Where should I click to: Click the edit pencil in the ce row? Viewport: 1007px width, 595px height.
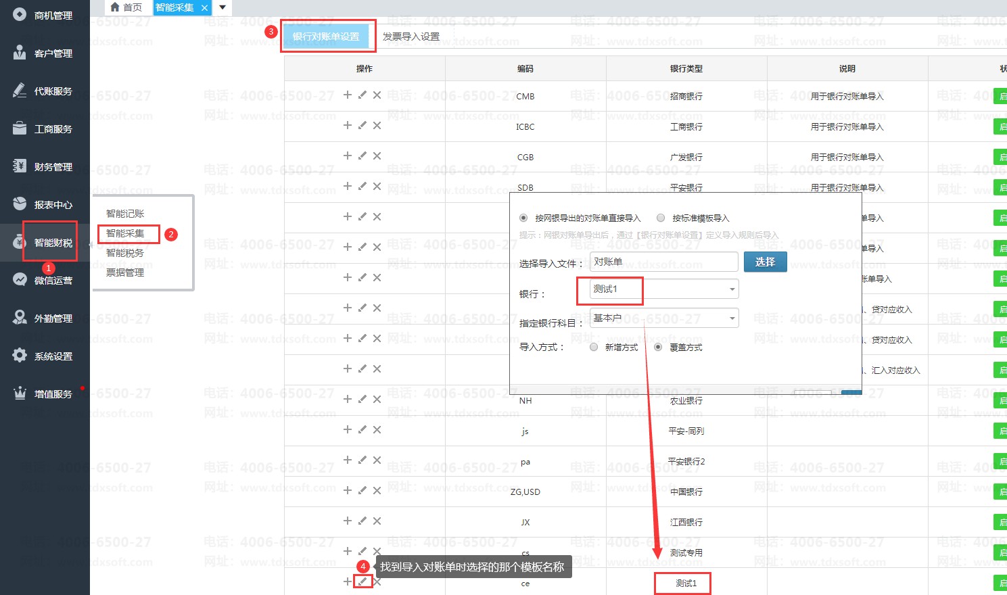(362, 581)
